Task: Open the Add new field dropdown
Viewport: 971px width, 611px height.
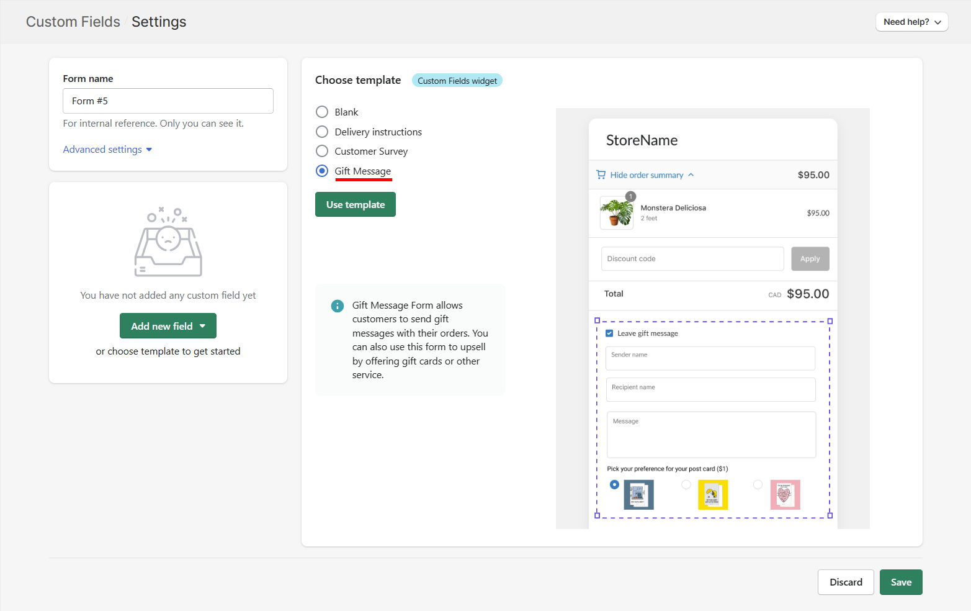Action: (x=168, y=326)
